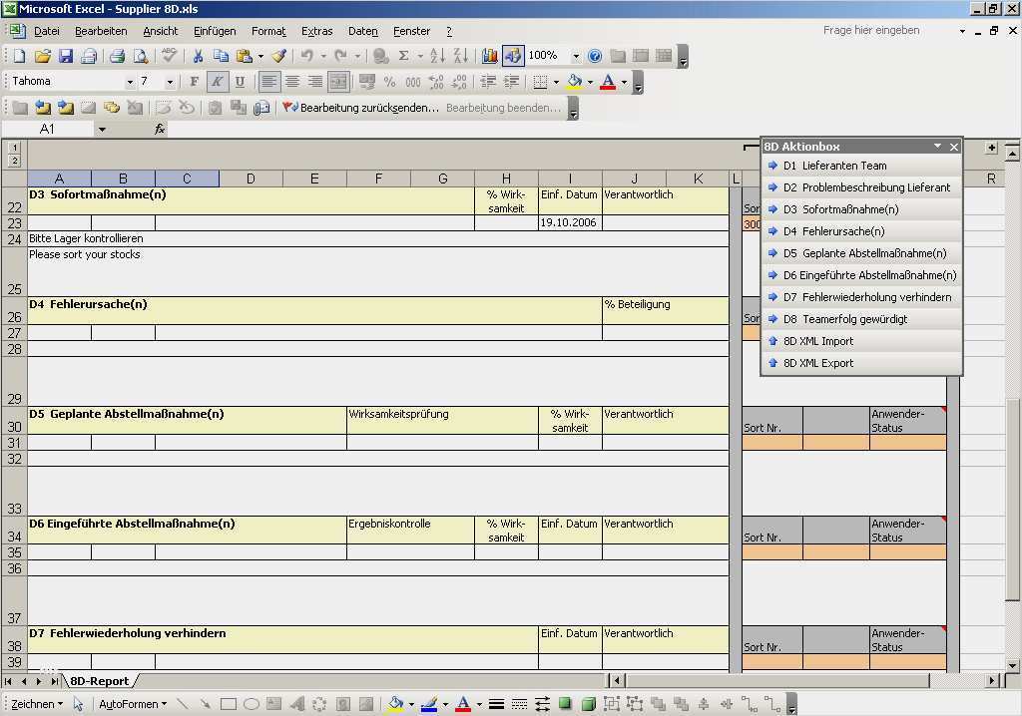The height and width of the screenshot is (716, 1022).
Task: Click the Merge and Center icon
Action: [338, 82]
